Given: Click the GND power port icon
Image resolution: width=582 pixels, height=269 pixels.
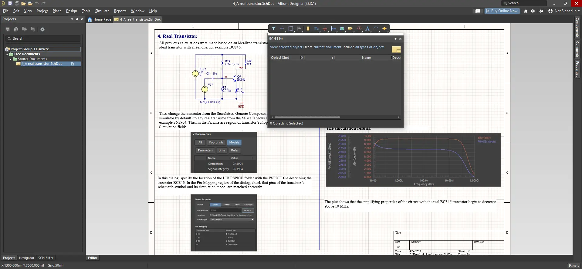Looking at the screenshot, I should pos(325,28).
